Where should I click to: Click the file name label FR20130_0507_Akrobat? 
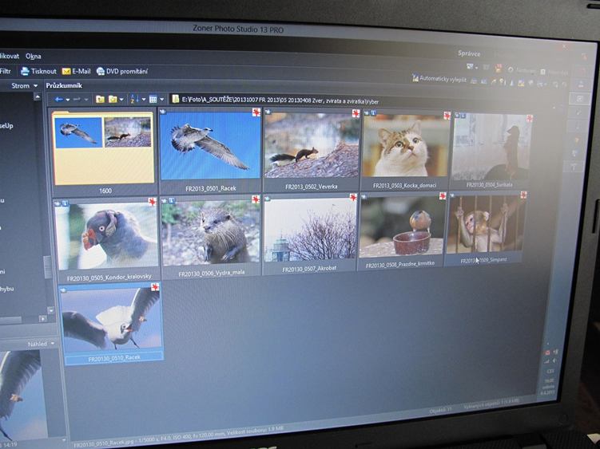[x=309, y=269]
